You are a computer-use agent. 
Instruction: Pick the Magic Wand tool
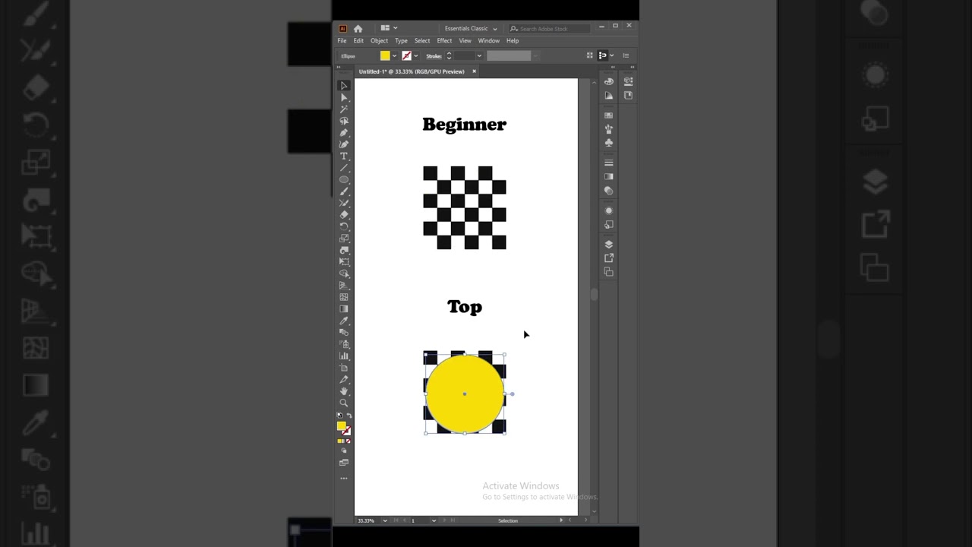344,109
